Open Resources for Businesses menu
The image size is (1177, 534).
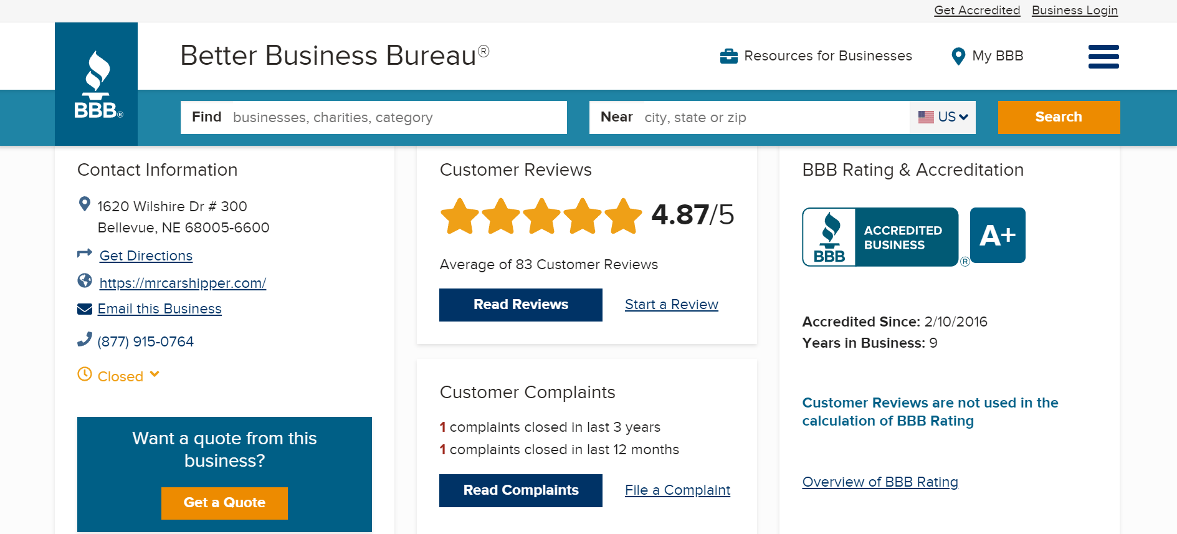tap(827, 56)
